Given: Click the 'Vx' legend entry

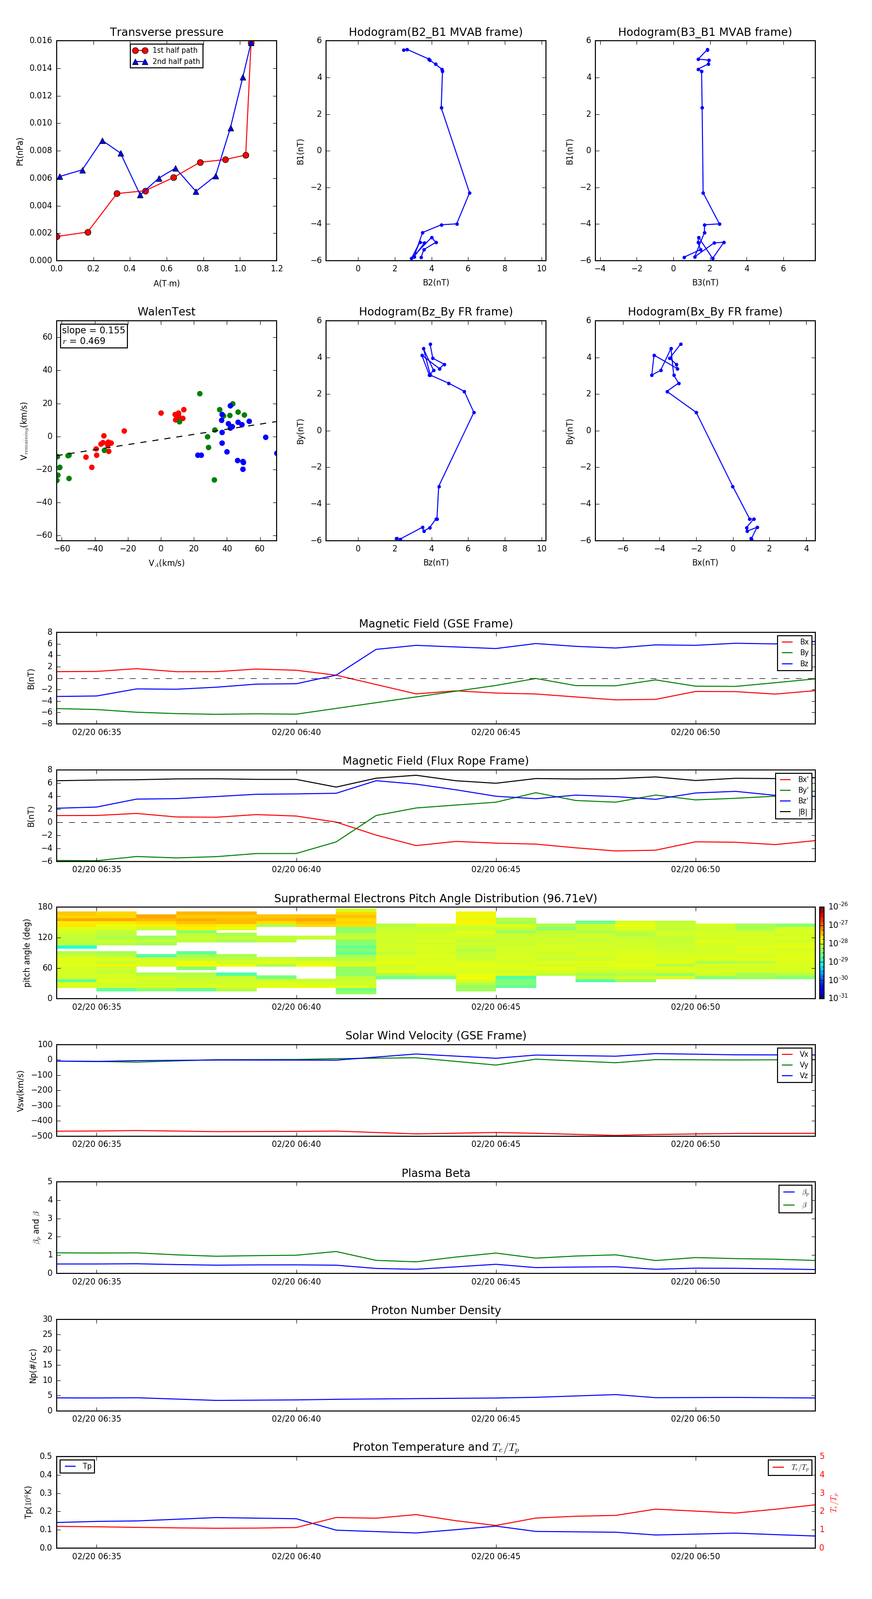Looking at the screenshot, I should [x=795, y=1054].
